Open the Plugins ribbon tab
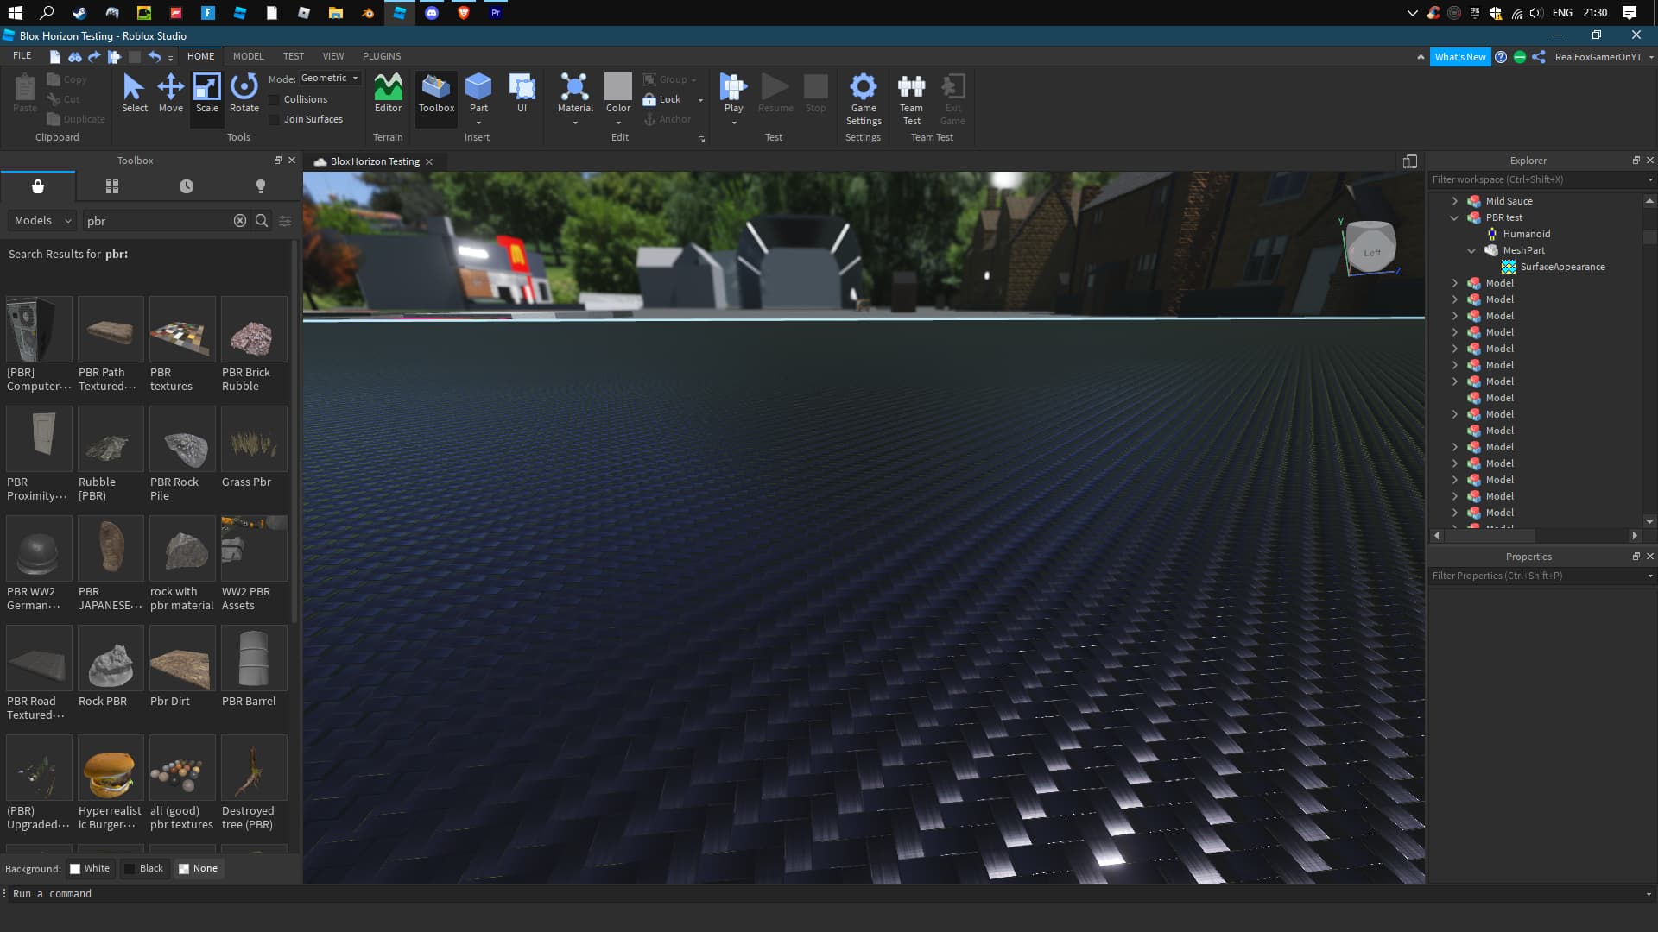 tap(381, 55)
